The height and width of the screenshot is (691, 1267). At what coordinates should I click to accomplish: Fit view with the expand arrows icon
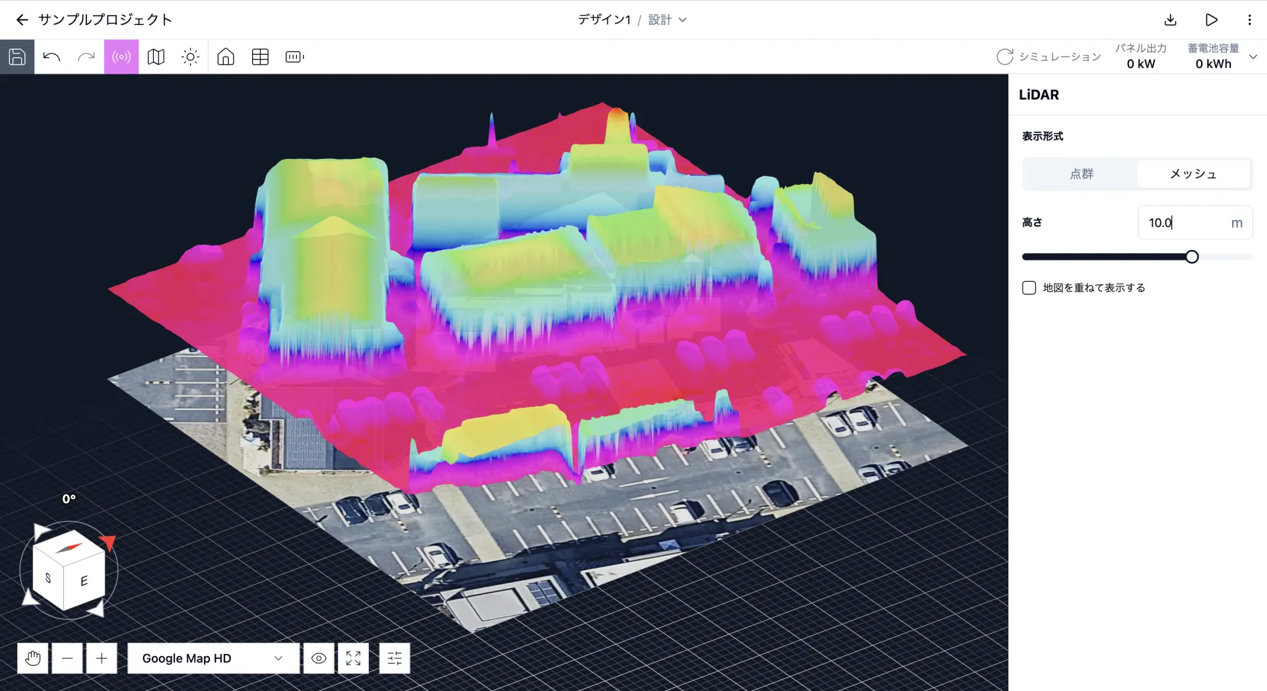tap(353, 658)
